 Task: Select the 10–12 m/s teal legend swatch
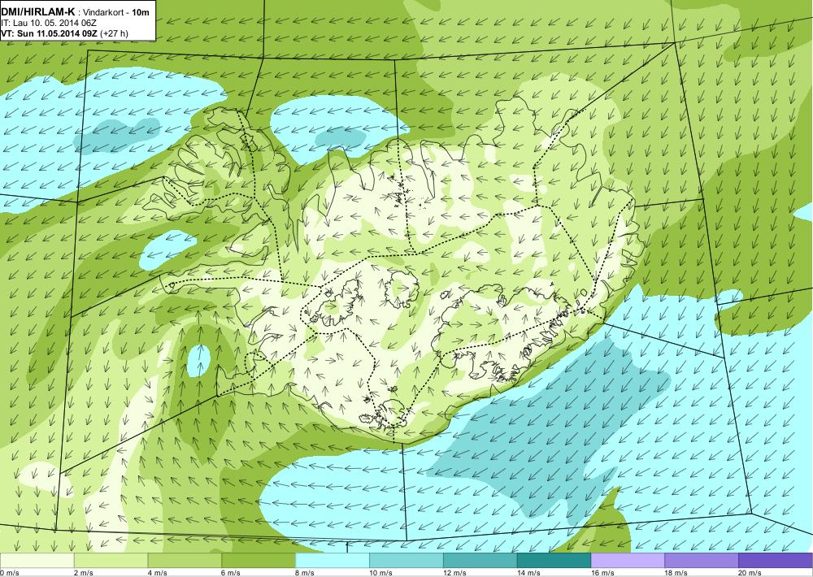(x=406, y=561)
